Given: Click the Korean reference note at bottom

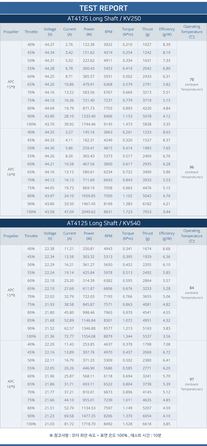Looking at the screenshot, I should (x=105, y=435).
